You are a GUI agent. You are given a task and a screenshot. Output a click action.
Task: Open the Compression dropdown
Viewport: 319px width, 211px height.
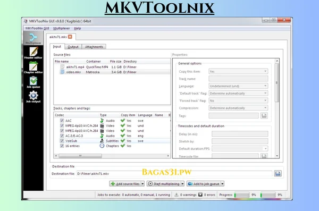[x=238, y=108]
